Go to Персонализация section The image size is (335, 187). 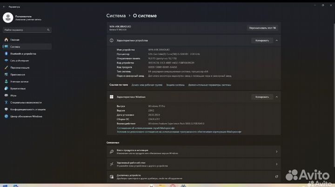coord(20,67)
